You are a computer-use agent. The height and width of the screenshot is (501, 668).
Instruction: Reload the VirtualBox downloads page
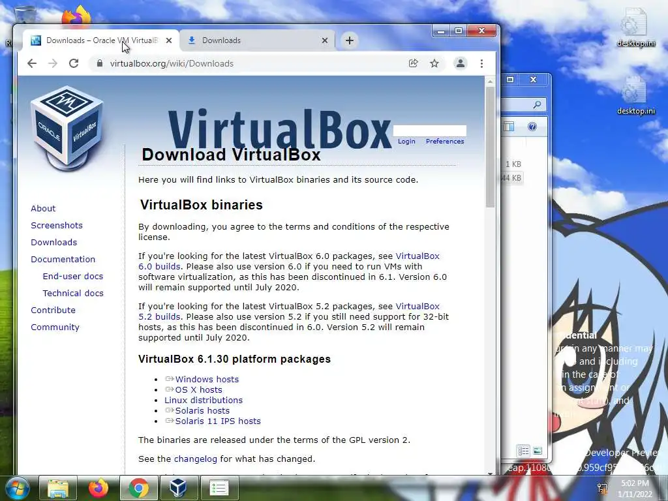click(74, 63)
